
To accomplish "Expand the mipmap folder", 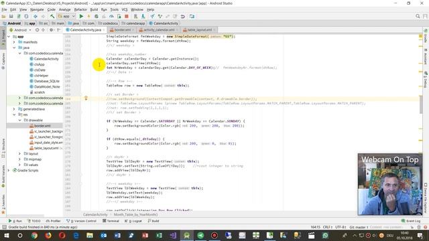I will pyautogui.click(x=19, y=159).
